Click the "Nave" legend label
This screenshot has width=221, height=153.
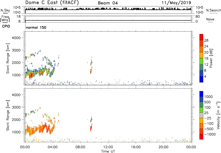[x=210, y=19]
